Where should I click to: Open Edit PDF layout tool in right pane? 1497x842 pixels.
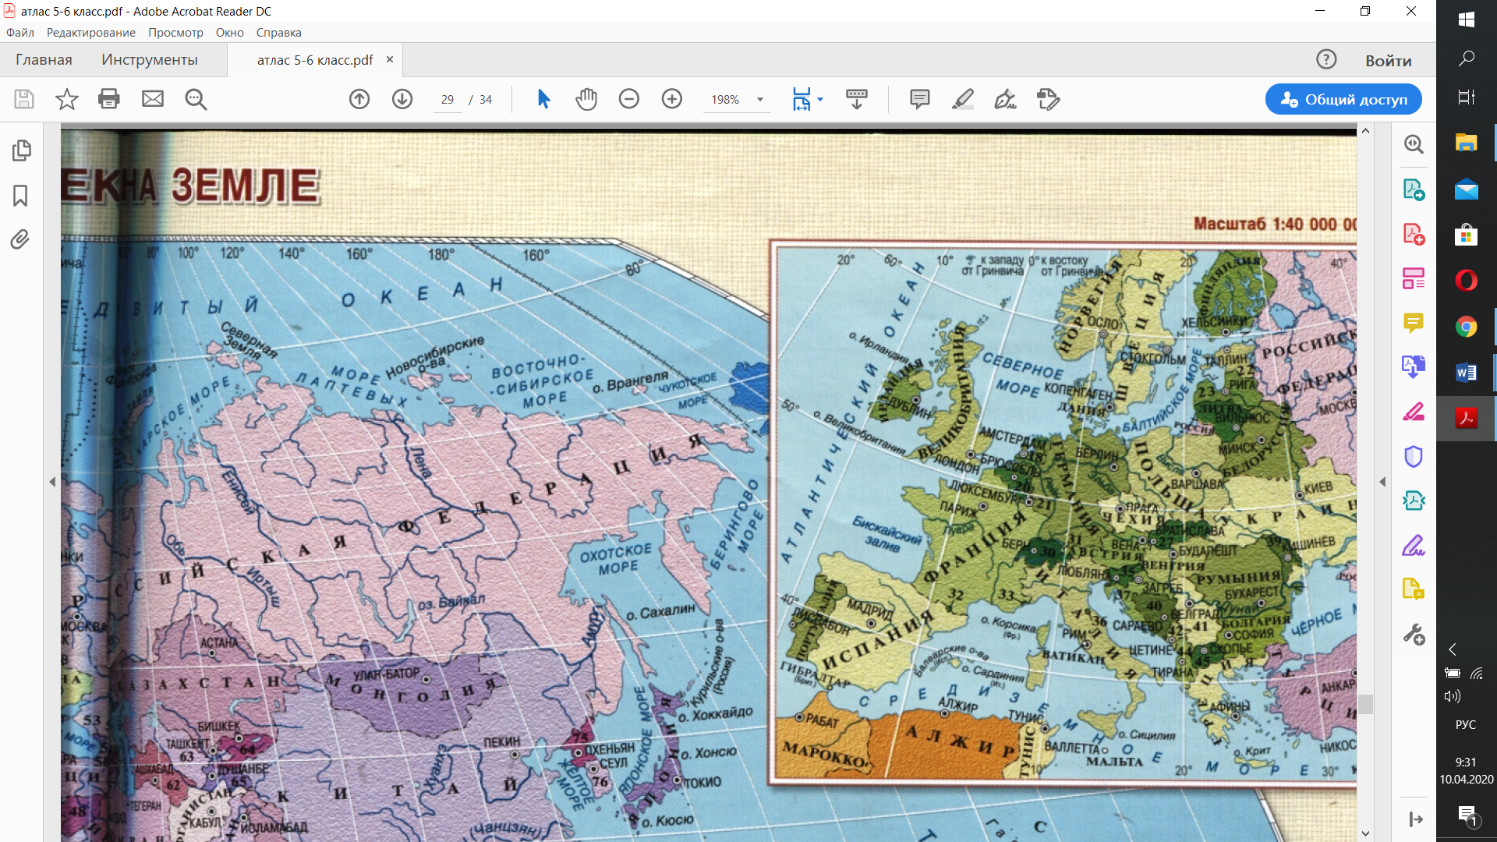click(x=1414, y=278)
